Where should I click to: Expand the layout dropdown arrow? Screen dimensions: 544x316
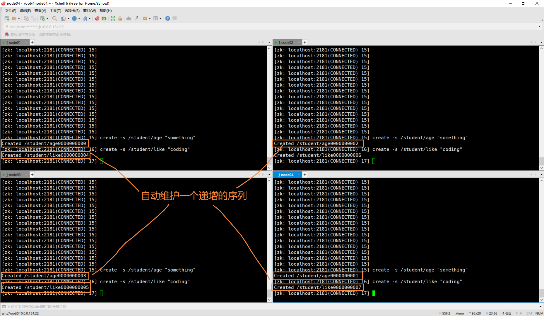point(160,18)
